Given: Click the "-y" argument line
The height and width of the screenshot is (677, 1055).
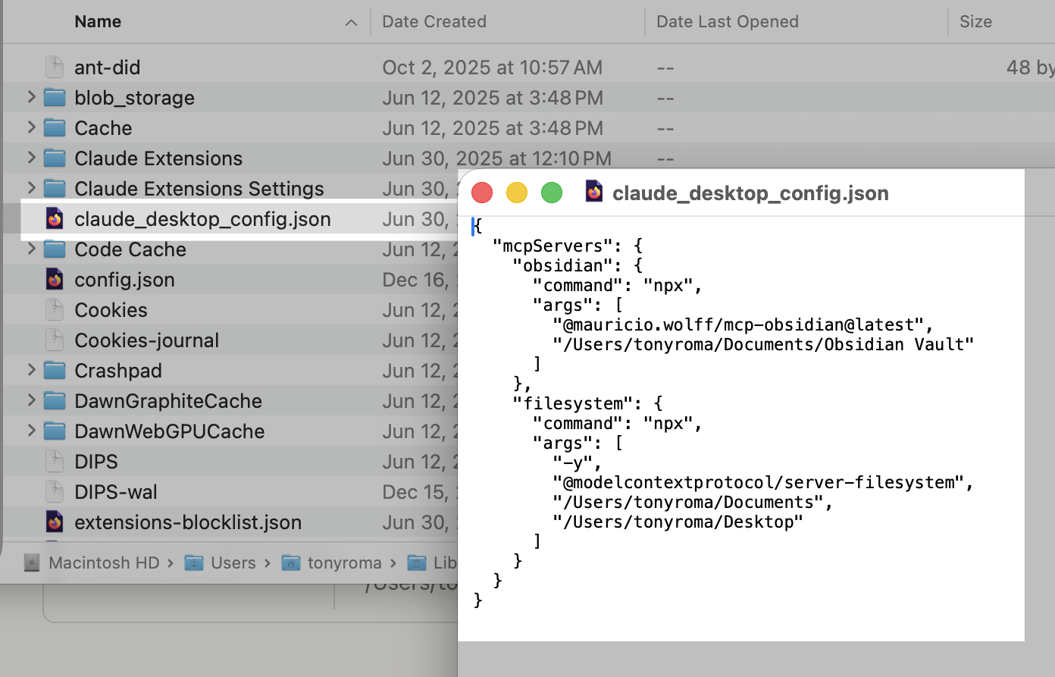Looking at the screenshot, I should click(577, 462).
